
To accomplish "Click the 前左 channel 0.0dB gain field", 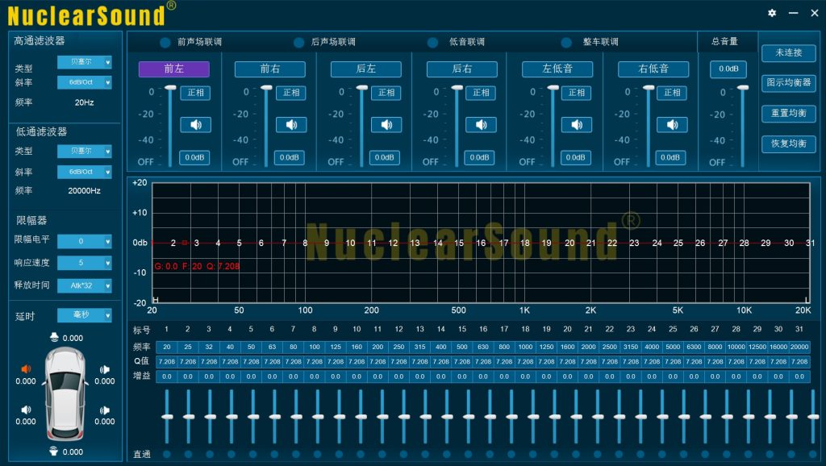I will [194, 157].
